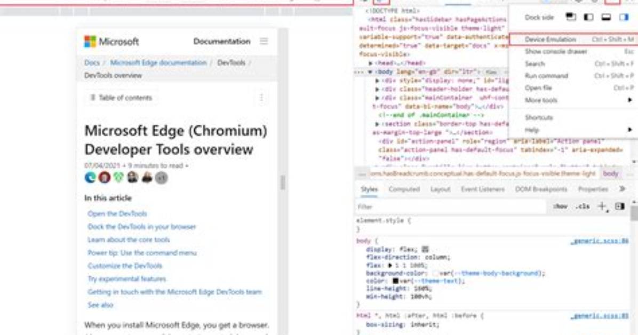This screenshot has width=638, height=335.
Task: Click the Edge contributor avatar
Action: pyautogui.click(x=90, y=178)
